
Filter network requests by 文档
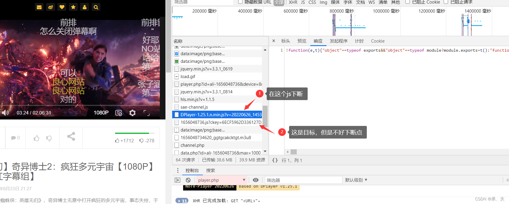(x=360, y=2)
